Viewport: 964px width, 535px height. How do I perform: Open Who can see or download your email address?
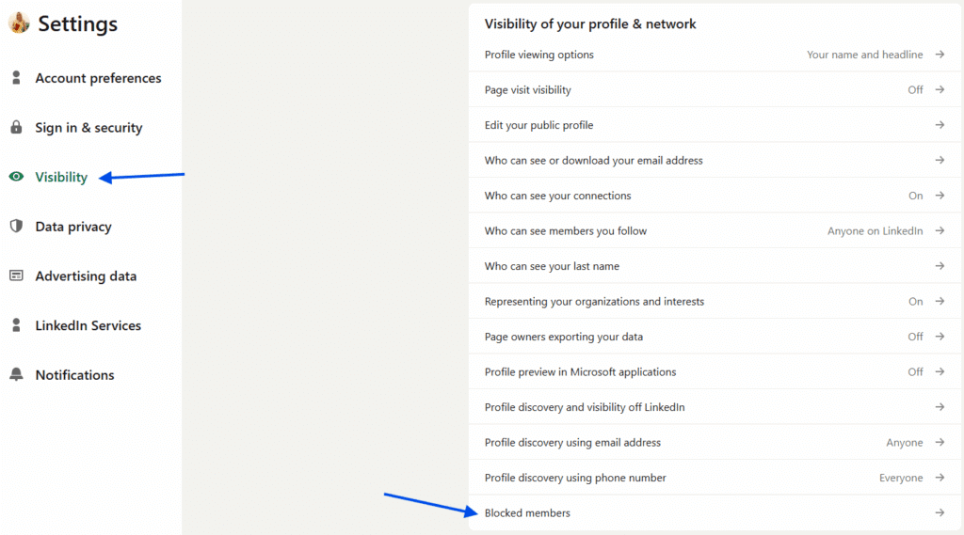(594, 161)
